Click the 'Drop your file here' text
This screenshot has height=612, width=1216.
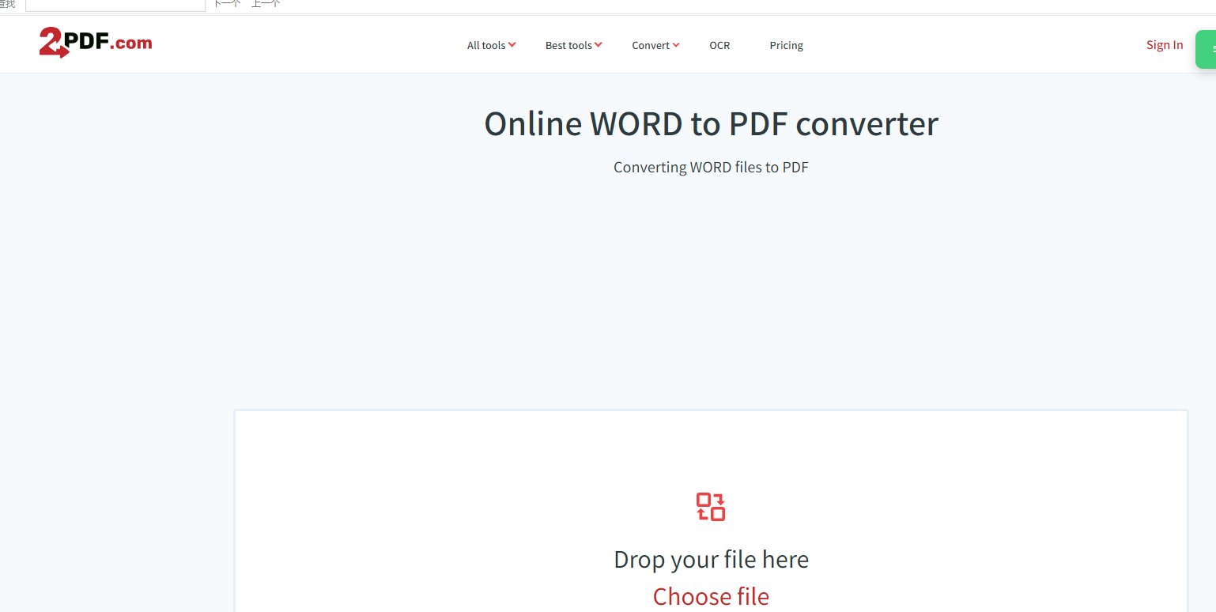click(710, 560)
